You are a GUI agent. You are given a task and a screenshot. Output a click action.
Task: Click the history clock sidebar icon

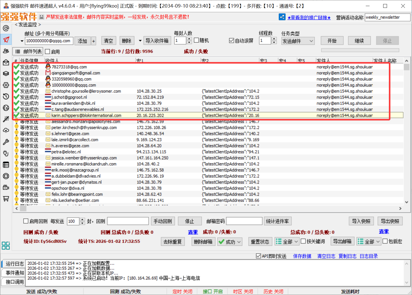(6, 96)
